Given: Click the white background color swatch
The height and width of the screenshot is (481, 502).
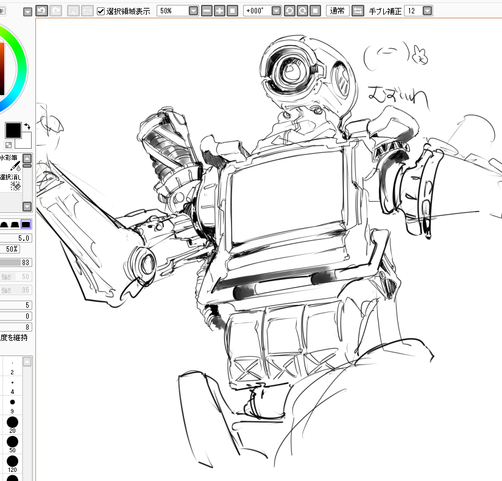Looking at the screenshot, I should (26, 142).
